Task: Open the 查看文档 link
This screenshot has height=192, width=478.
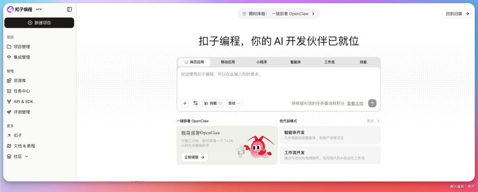Action: (x=355, y=104)
